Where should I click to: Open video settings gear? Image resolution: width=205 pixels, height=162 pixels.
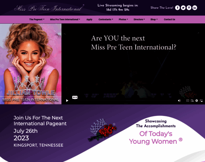pos(196,100)
